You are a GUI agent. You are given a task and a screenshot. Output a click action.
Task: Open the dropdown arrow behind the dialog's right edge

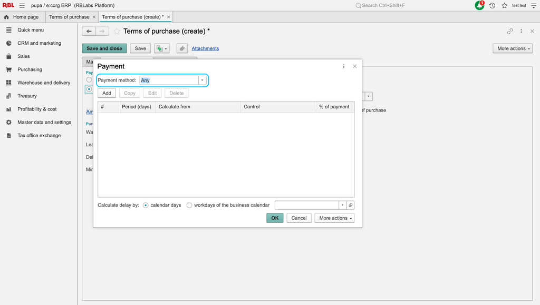point(369,97)
